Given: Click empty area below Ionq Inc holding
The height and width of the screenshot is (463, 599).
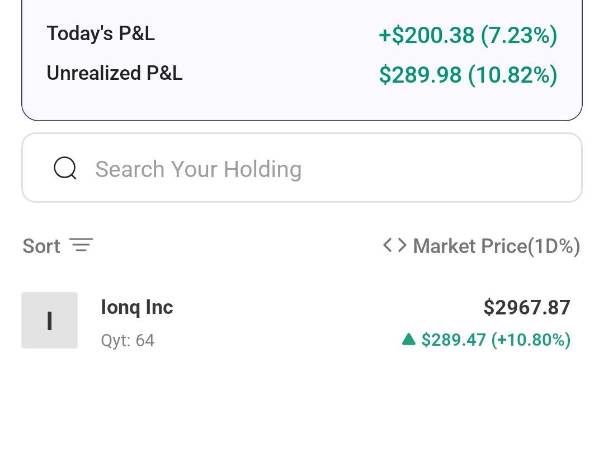Looking at the screenshot, I should [x=300, y=412].
